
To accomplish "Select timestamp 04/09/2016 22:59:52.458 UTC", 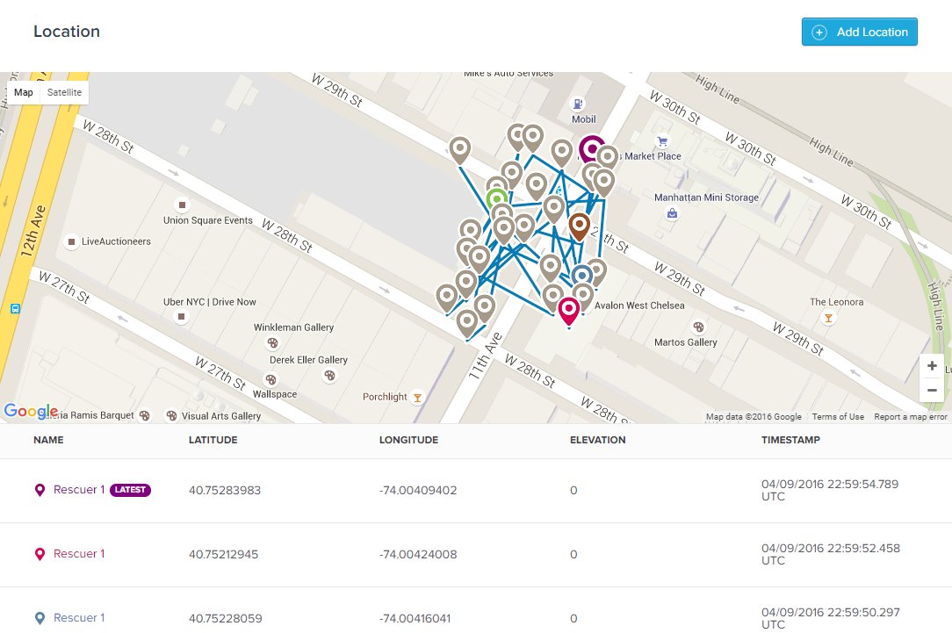I will click(x=831, y=554).
